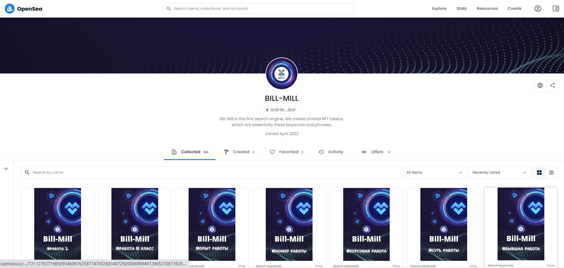564x268 pixels.
Task: Switch to the Activity tab
Action: pos(331,152)
